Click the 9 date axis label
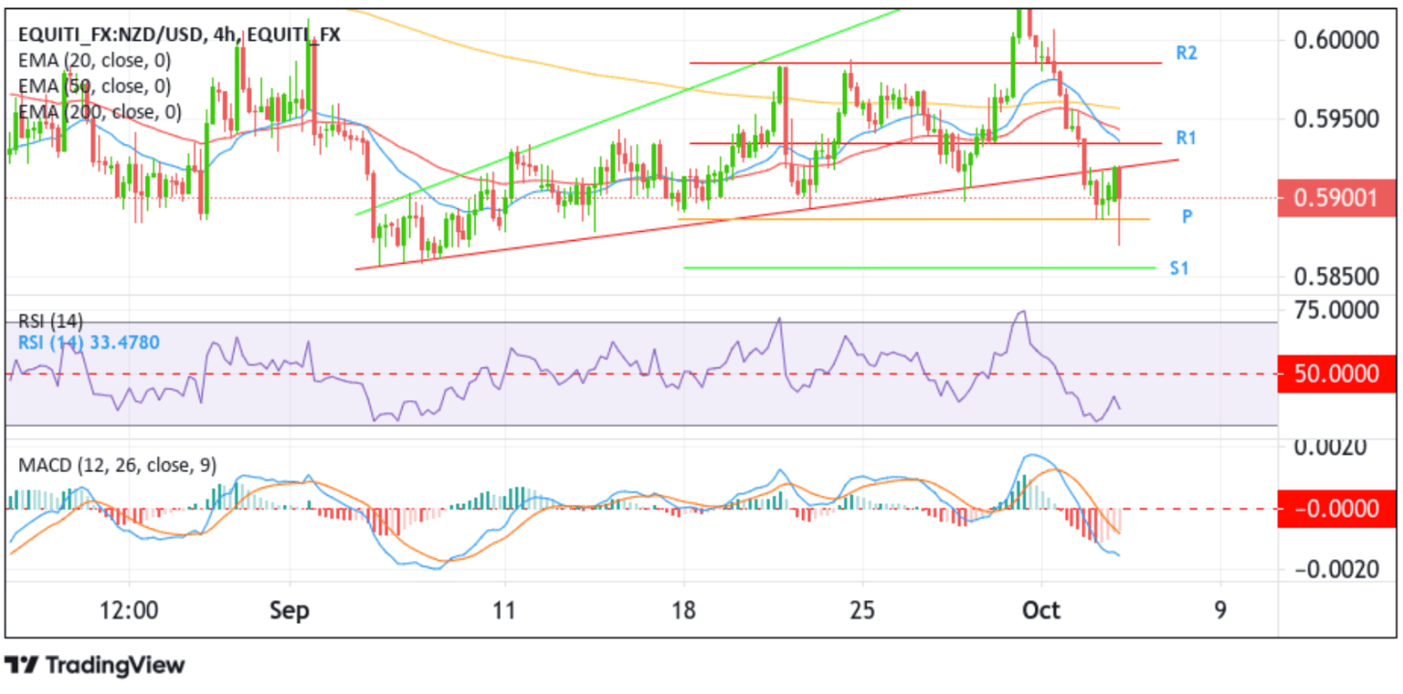Screen dimensions: 1403x694 tap(1220, 611)
